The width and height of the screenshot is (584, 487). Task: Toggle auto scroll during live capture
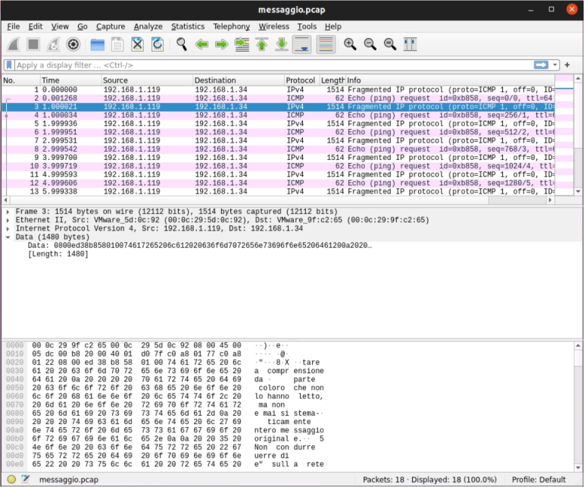coord(301,44)
